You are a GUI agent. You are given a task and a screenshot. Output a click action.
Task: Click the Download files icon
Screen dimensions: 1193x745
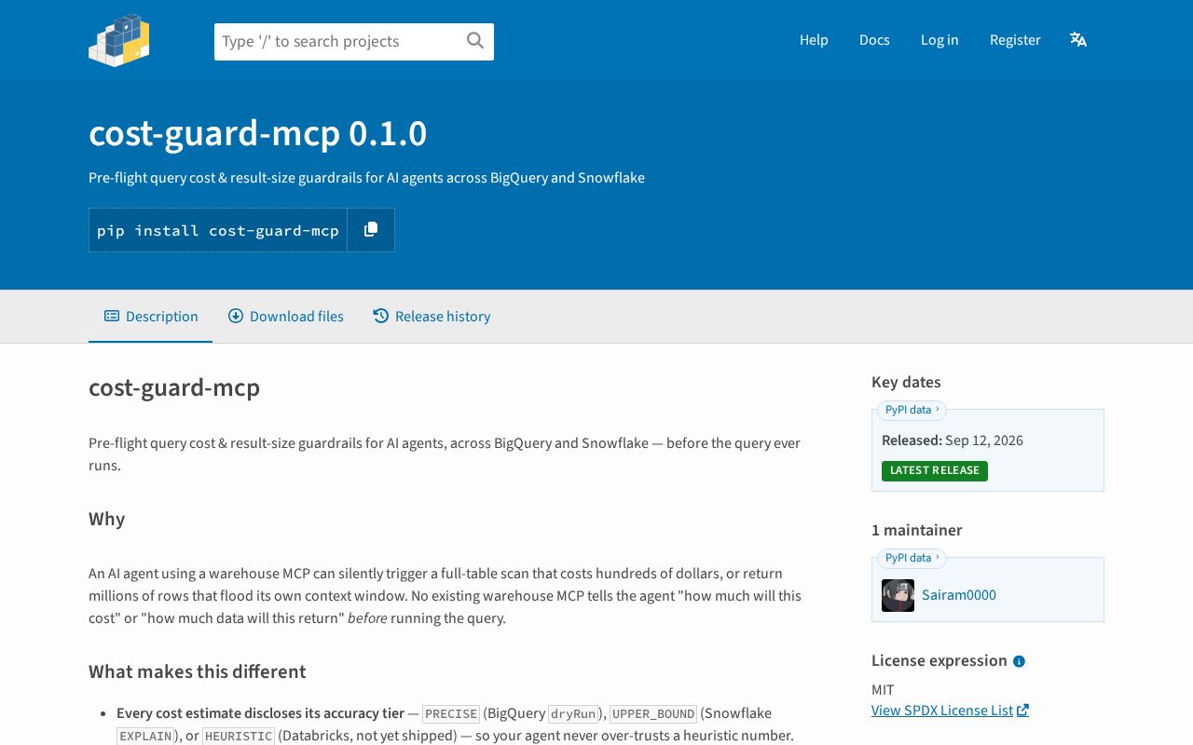[x=236, y=316]
